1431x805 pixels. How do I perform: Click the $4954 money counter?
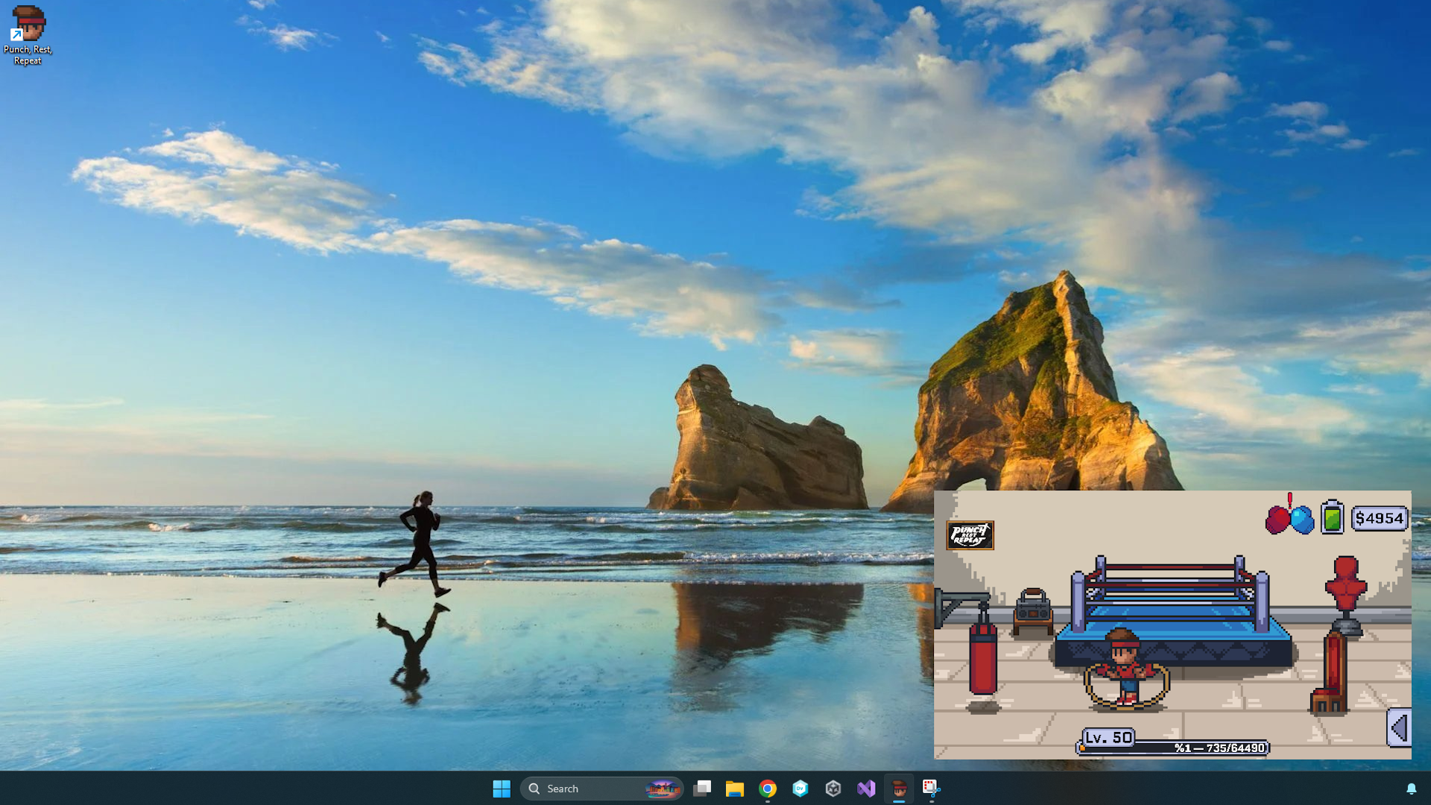(x=1380, y=519)
